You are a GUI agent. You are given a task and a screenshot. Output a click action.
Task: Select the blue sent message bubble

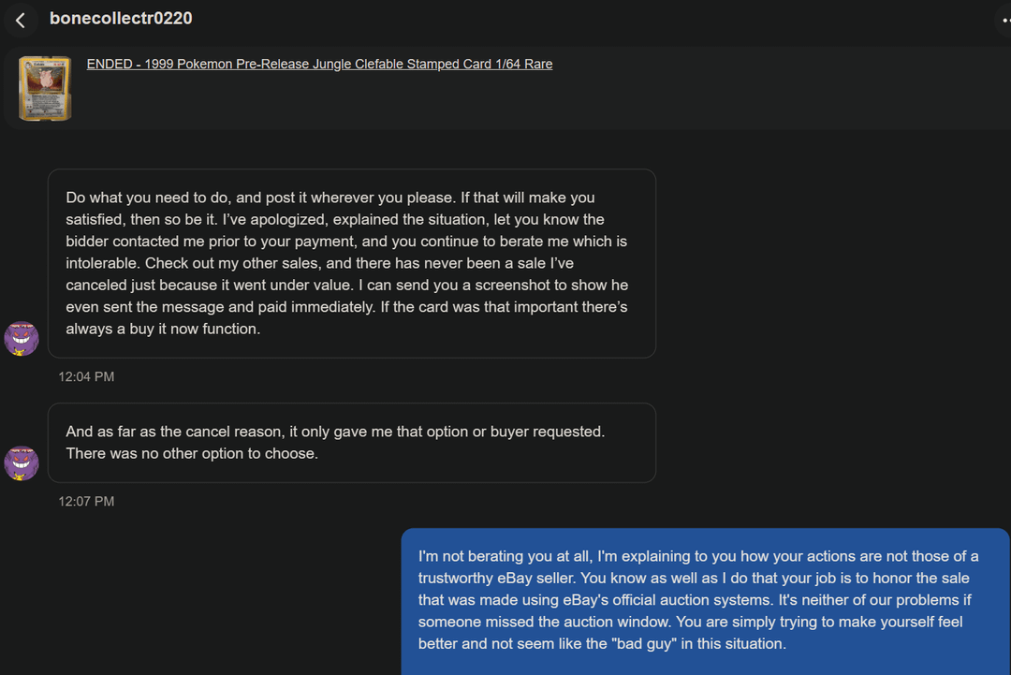click(x=705, y=601)
